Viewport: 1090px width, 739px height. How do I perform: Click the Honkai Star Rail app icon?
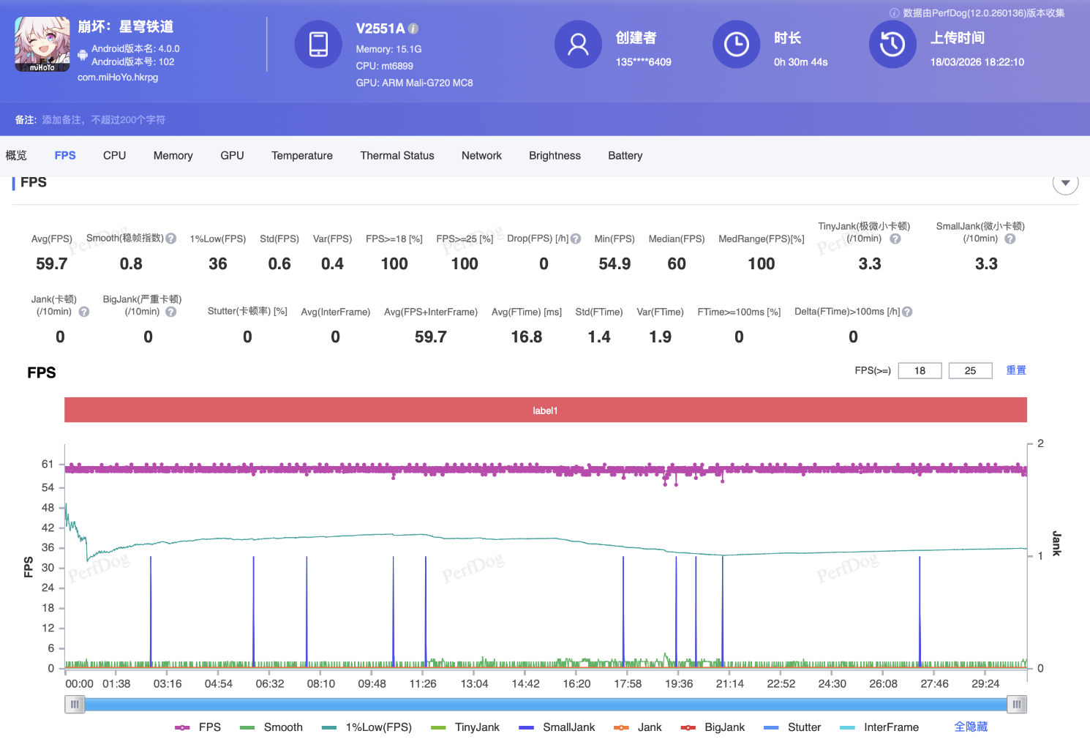pyautogui.click(x=42, y=44)
